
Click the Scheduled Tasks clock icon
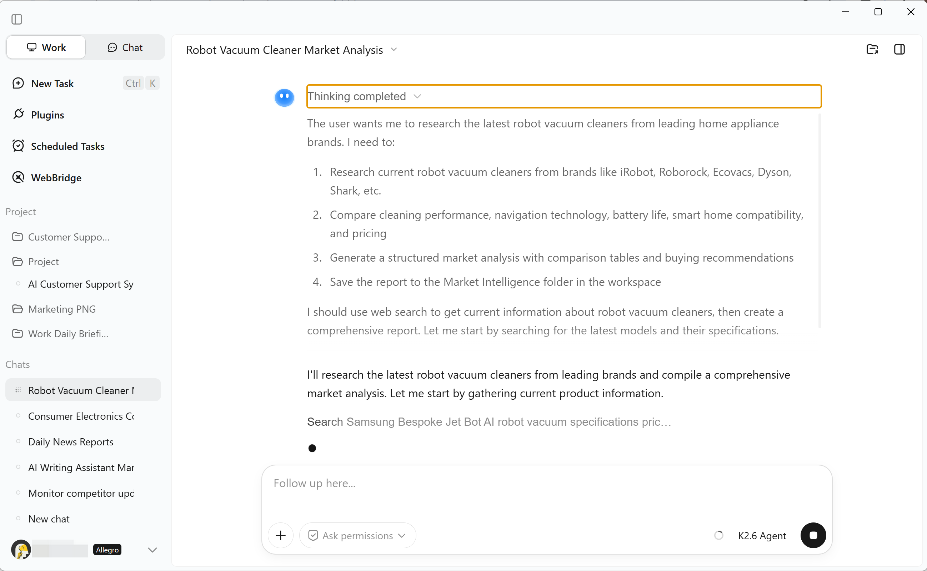click(18, 146)
